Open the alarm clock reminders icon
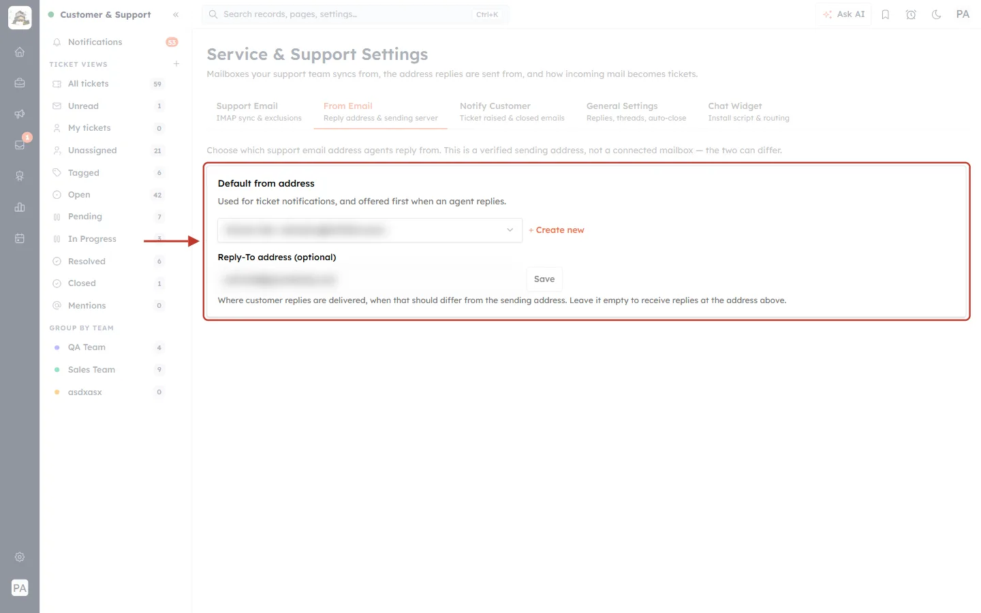This screenshot has height=613, width=981. click(911, 14)
